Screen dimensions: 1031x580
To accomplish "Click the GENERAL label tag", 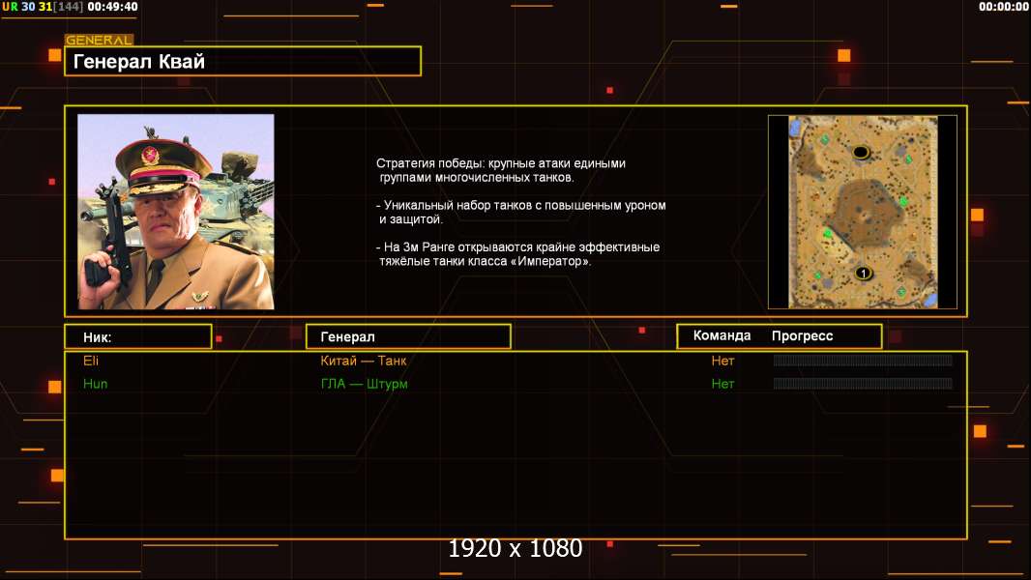I will point(99,40).
